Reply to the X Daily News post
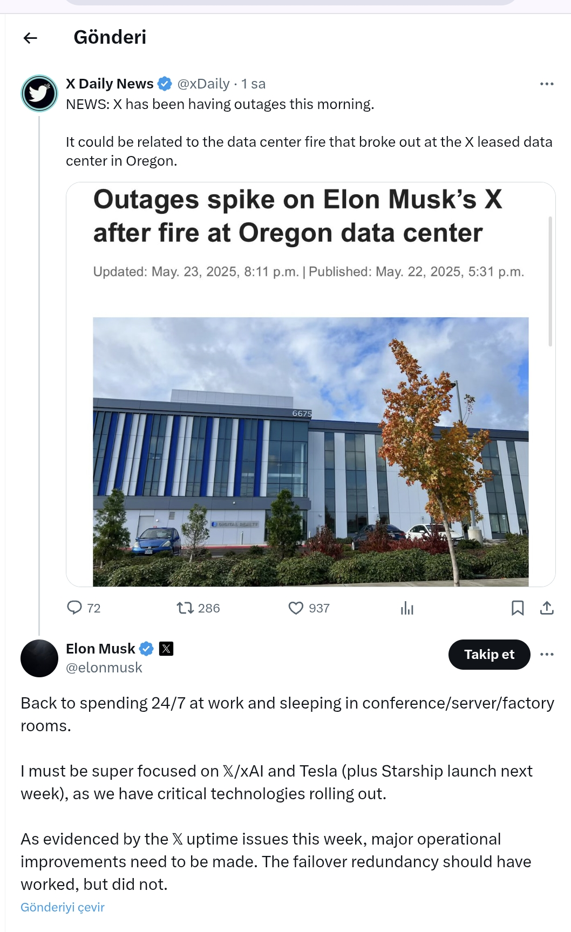This screenshot has height=932, width=571. pyautogui.click(x=74, y=608)
